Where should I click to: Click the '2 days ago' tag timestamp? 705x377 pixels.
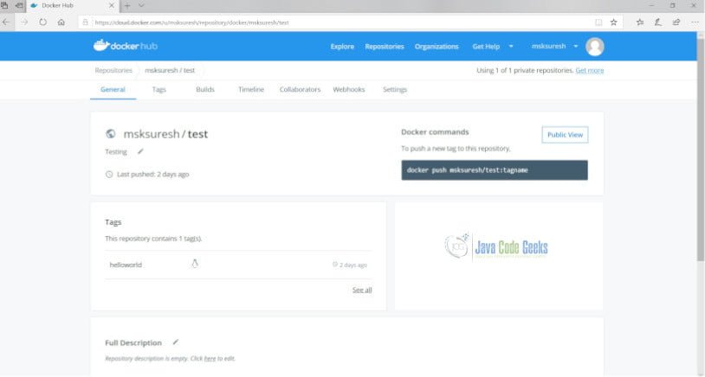click(353, 265)
